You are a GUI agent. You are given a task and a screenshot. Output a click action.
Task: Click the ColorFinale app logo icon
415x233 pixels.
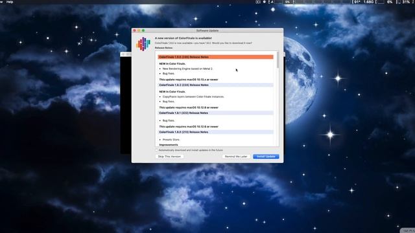click(x=143, y=44)
